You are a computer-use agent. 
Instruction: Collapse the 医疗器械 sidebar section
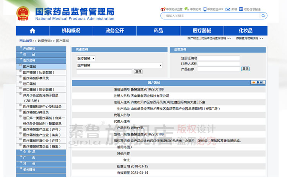pyautogui.click(x=41, y=60)
